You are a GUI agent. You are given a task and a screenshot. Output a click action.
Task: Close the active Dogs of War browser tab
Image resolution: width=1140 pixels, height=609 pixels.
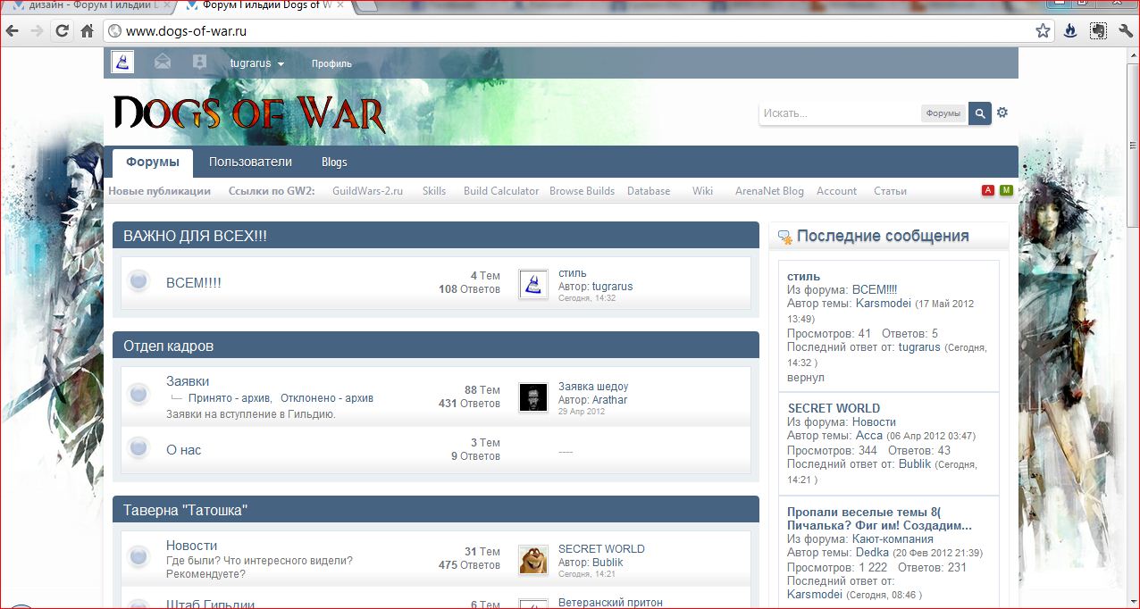pyautogui.click(x=339, y=5)
